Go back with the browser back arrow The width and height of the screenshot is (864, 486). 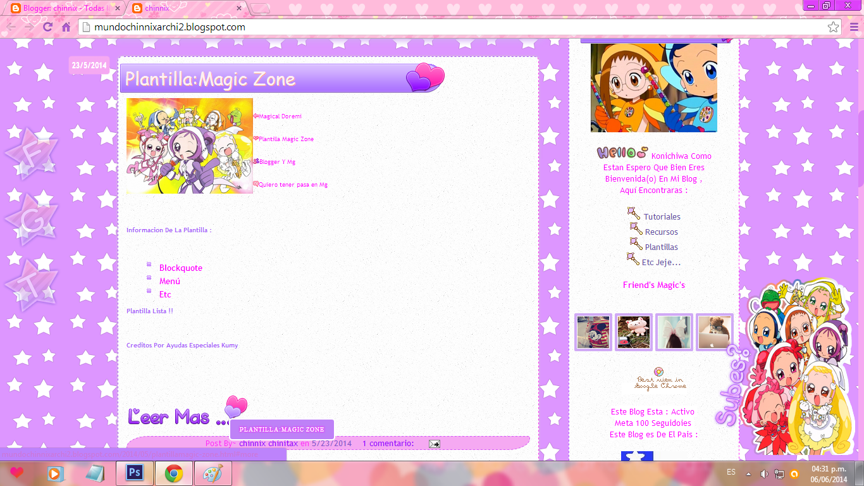pos(11,27)
